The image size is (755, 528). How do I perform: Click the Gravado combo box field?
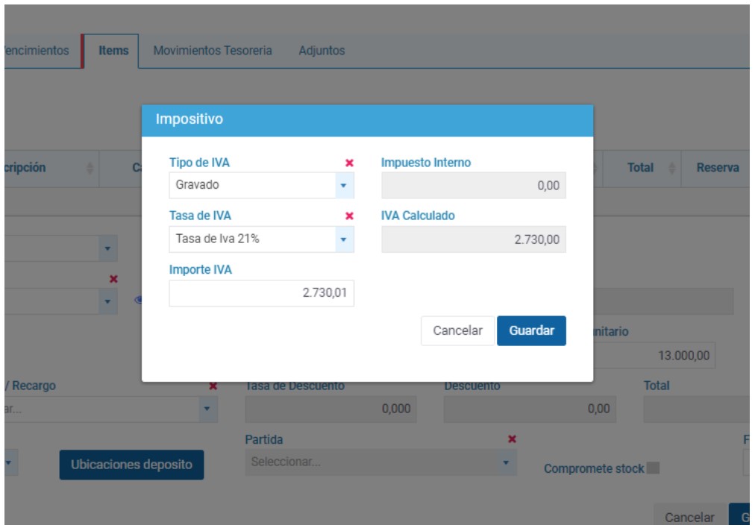coord(261,185)
